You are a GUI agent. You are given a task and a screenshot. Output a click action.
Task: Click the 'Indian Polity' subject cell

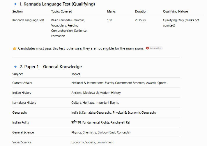[21, 122]
